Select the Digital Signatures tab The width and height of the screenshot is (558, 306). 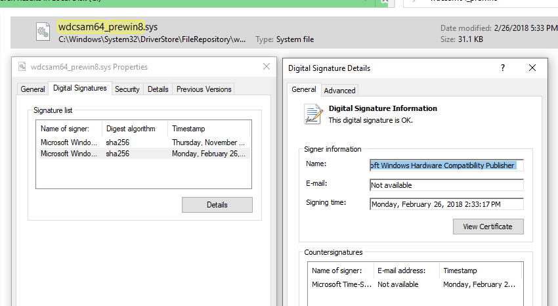pyautogui.click(x=80, y=88)
